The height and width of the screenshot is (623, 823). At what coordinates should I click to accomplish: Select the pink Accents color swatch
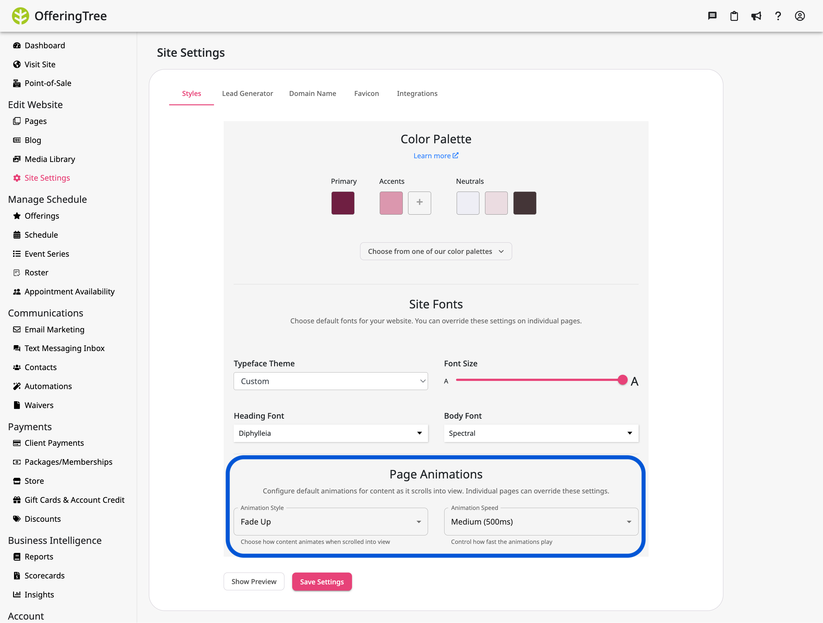(391, 203)
